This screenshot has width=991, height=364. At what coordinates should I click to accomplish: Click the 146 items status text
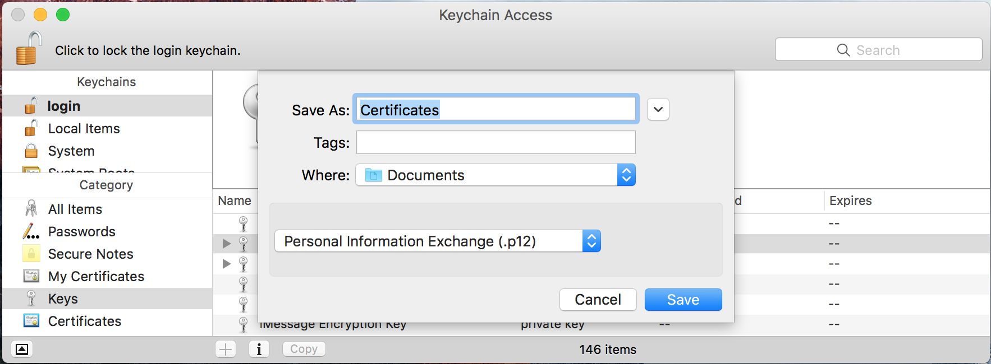pyautogui.click(x=608, y=349)
